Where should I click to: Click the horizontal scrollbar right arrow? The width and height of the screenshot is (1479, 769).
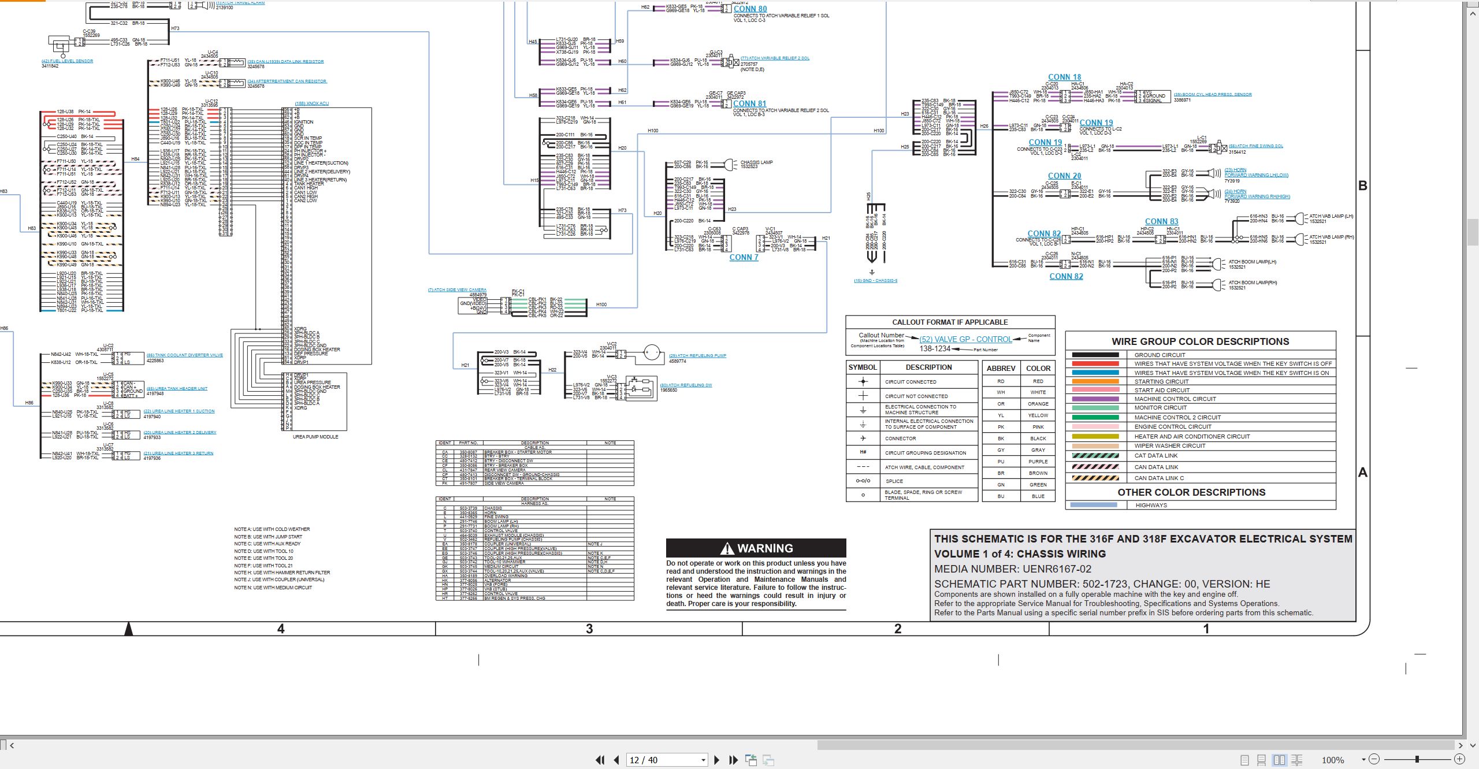coord(1461,745)
